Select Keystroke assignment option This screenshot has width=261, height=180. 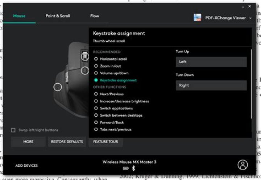point(115,80)
